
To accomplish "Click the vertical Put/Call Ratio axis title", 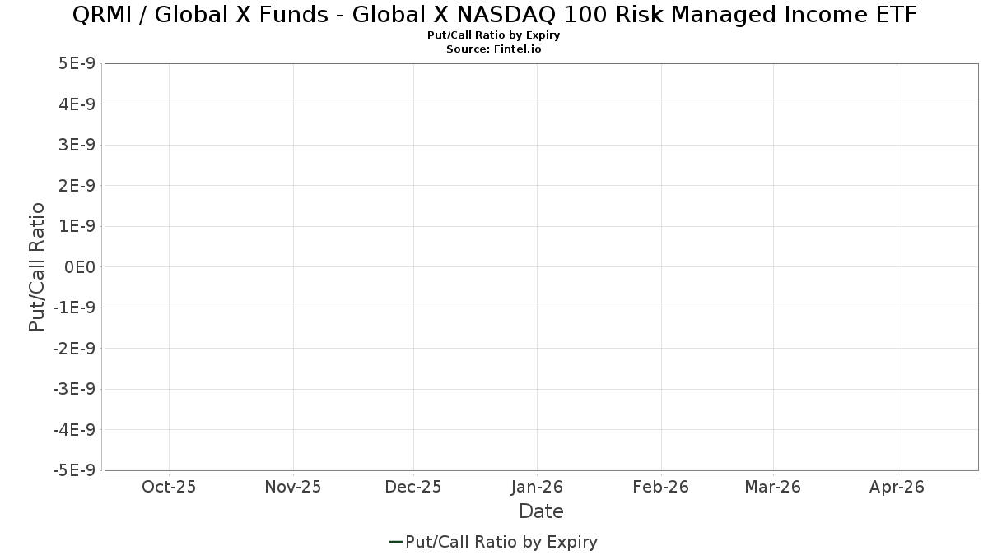I will [x=37, y=267].
